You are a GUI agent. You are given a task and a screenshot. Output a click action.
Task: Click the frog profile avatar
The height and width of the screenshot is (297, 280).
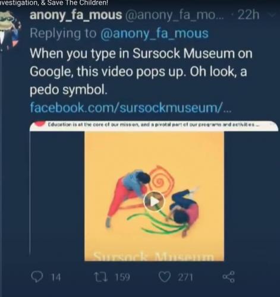click(x=10, y=28)
